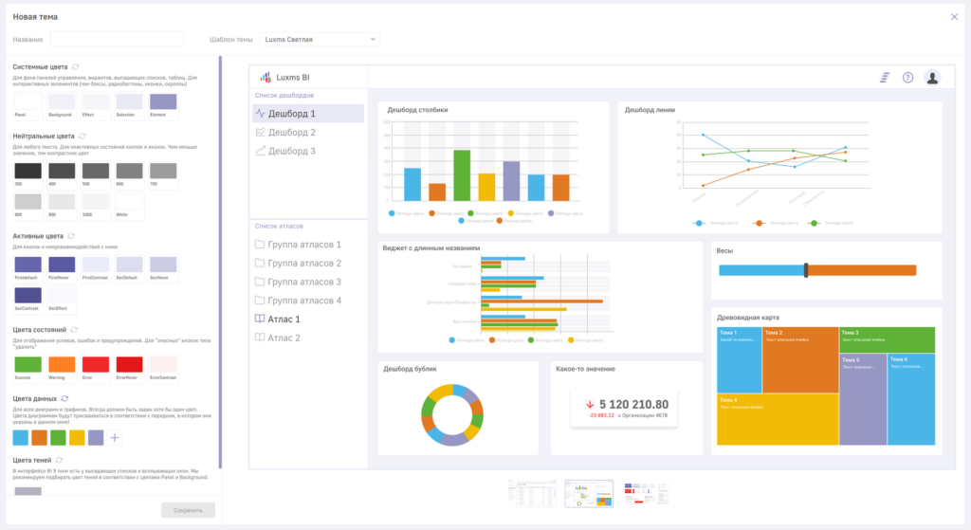Click the slanted lines icon in header

click(x=885, y=78)
